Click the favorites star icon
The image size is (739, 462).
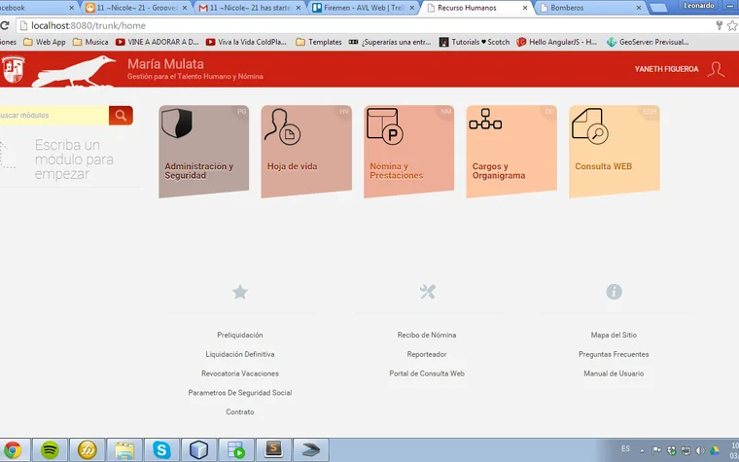point(240,292)
